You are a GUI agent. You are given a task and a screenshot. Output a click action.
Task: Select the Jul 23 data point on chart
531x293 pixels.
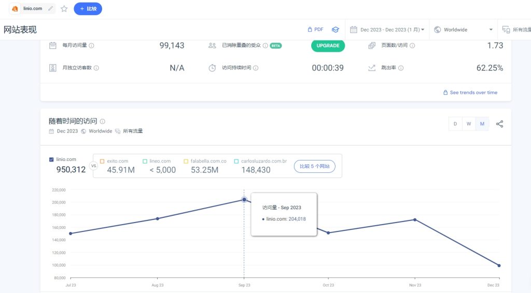pyautogui.click(x=71, y=233)
